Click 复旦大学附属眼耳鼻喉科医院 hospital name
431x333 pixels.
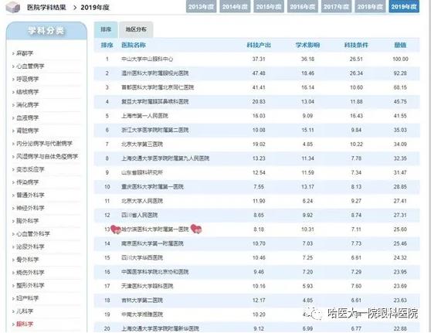click(155, 102)
